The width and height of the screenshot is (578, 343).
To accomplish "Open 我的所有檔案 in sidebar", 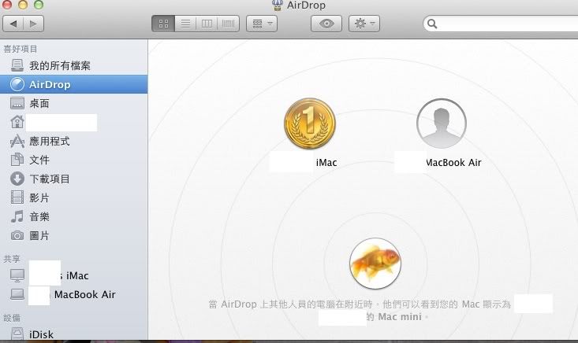I will (x=73, y=65).
